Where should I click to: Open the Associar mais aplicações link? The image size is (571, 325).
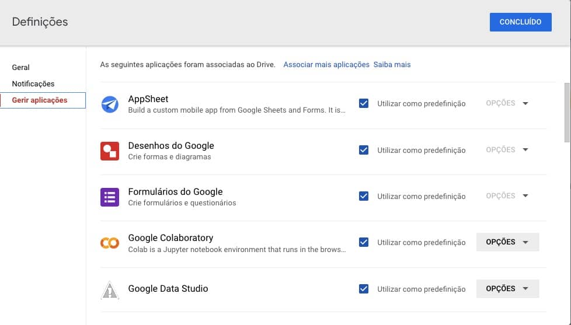click(326, 64)
